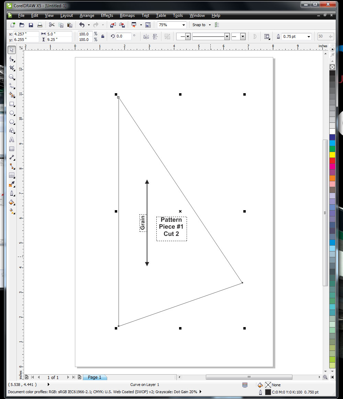Viewport: 343px width, 399px height.
Task: Open the Effects menu
Action: pyautogui.click(x=107, y=15)
